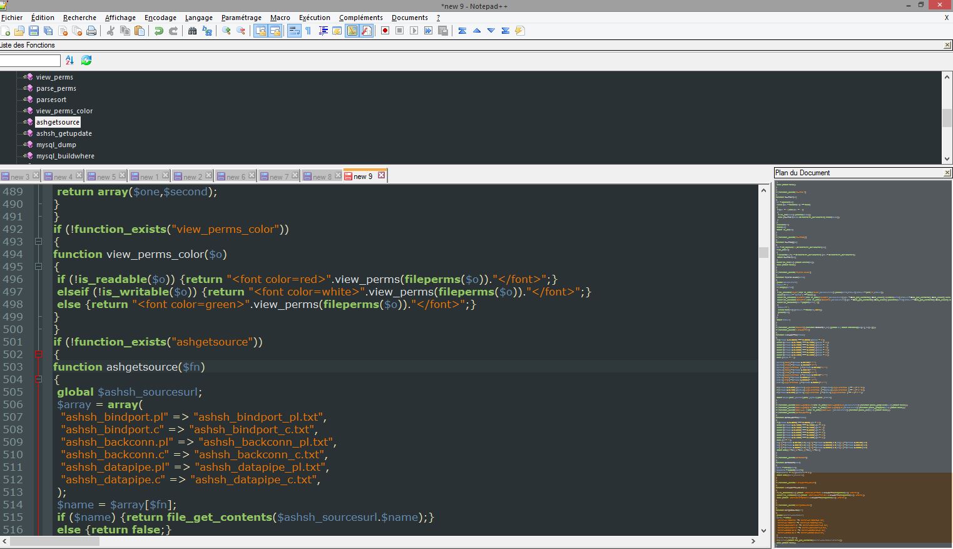953x549 pixels.
Task: Toggle vertical scroll synchronization button
Action: pyautogui.click(x=260, y=31)
